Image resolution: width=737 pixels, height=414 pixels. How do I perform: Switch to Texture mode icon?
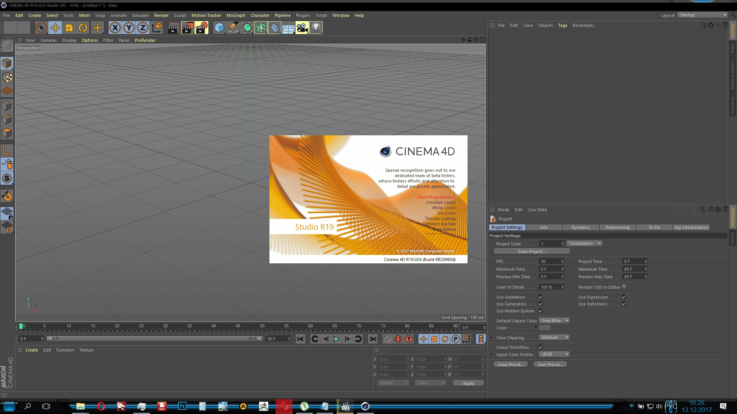click(7, 77)
